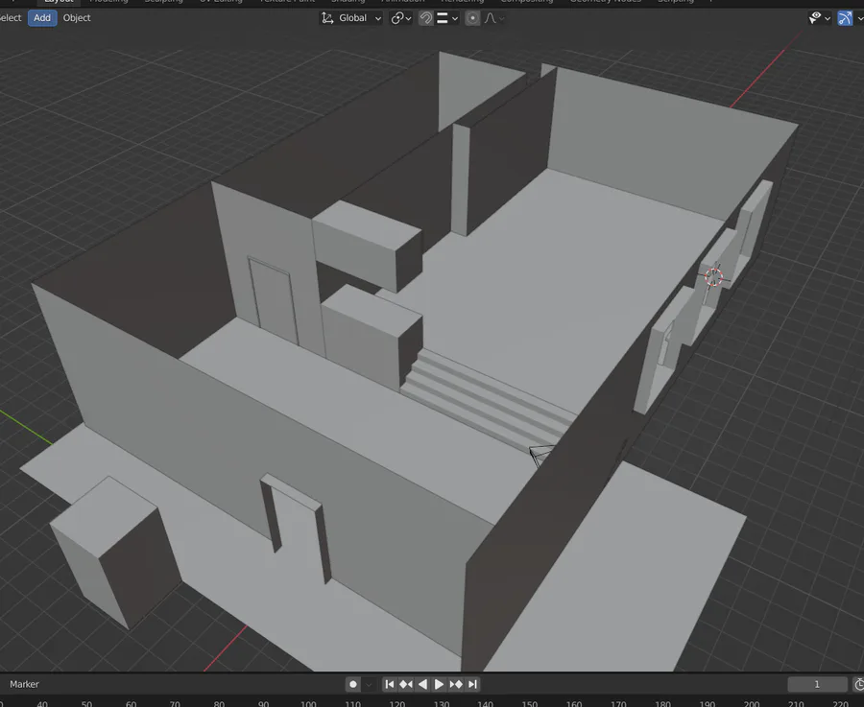Jump to the previous keyframe
The image size is (864, 707).
click(406, 684)
